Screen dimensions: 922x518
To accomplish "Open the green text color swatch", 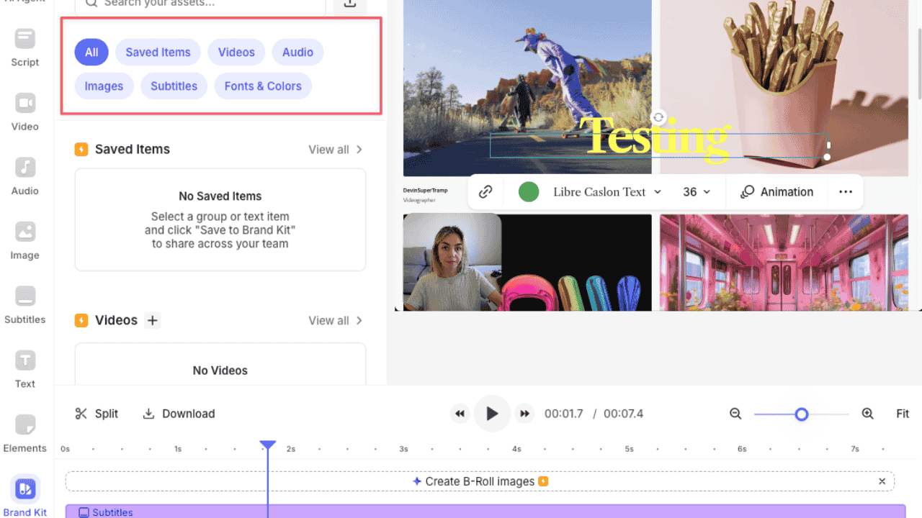I will coord(528,191).
